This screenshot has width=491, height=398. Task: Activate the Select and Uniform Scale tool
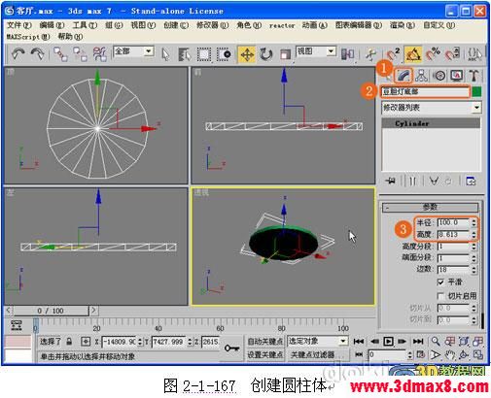click(285, 54)
